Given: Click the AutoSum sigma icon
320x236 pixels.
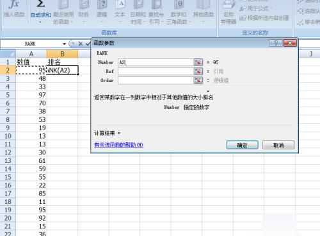Looking at the screenshot, I should (40, 4).
